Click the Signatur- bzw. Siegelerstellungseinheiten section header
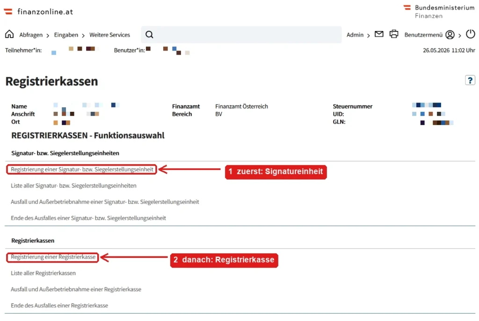Image resolution: width=479 pixels, height=321 pixels. [x=65, y=153]
